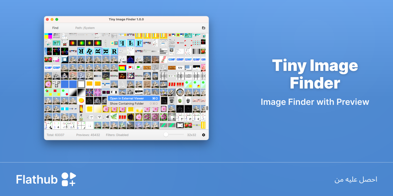Click the Flathub wordmark text
The height and width of the screenshot is (196, 393).
[x=37, y=179]
